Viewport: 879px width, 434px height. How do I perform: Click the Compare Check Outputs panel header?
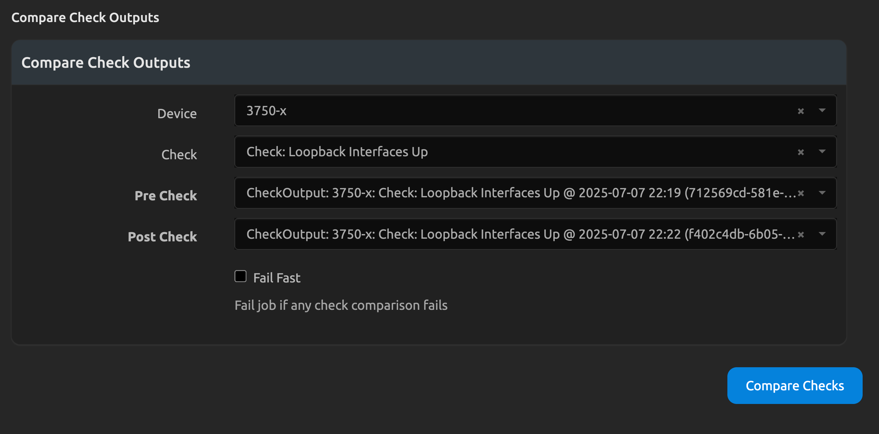pos(106,63)
